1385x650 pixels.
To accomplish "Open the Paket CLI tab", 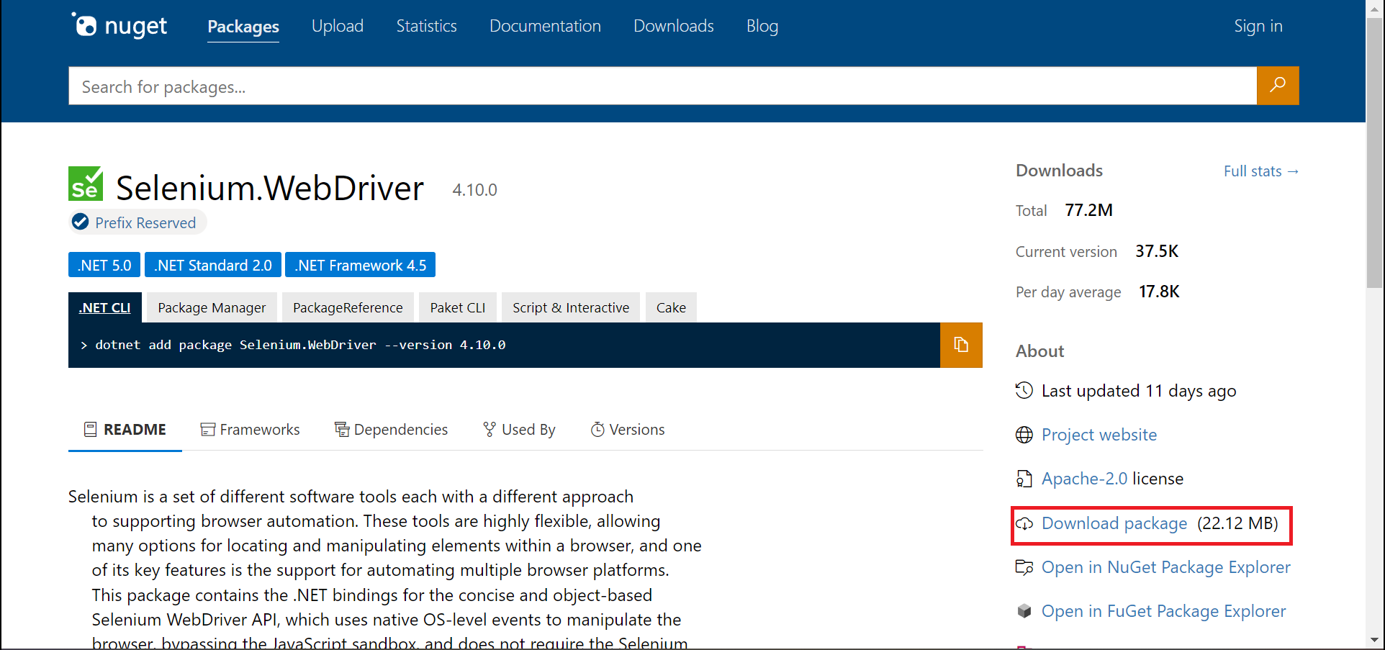I will 457,307.
